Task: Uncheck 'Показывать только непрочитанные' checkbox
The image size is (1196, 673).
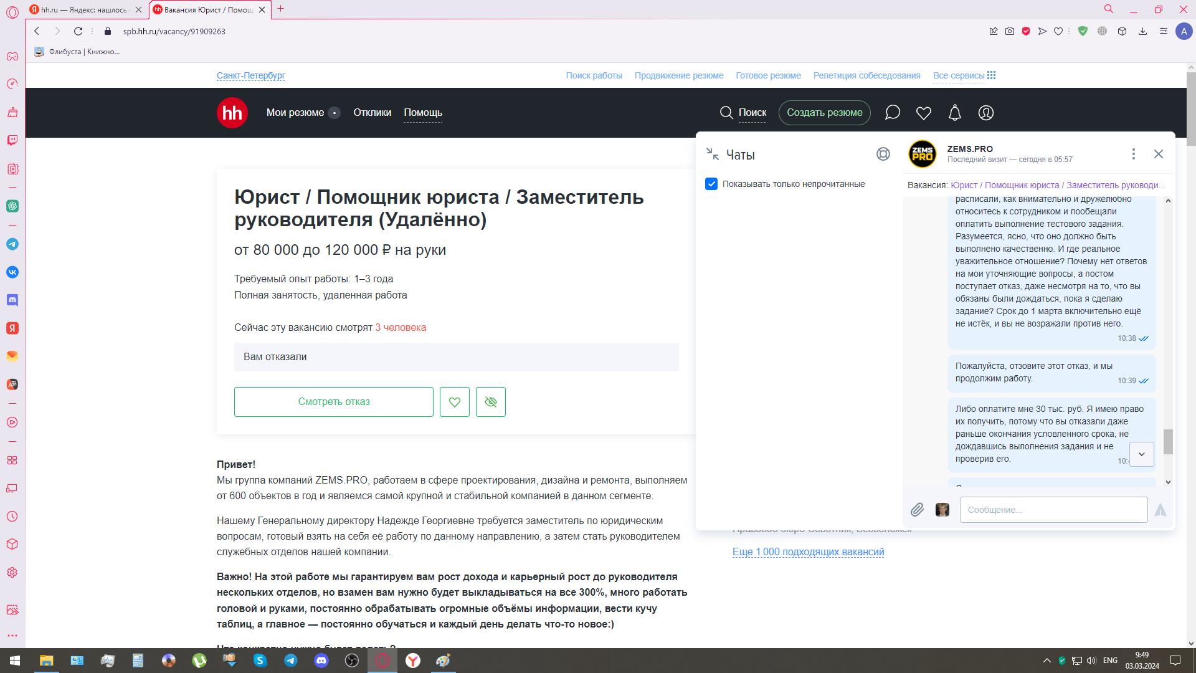Action: tap(711, 184)
